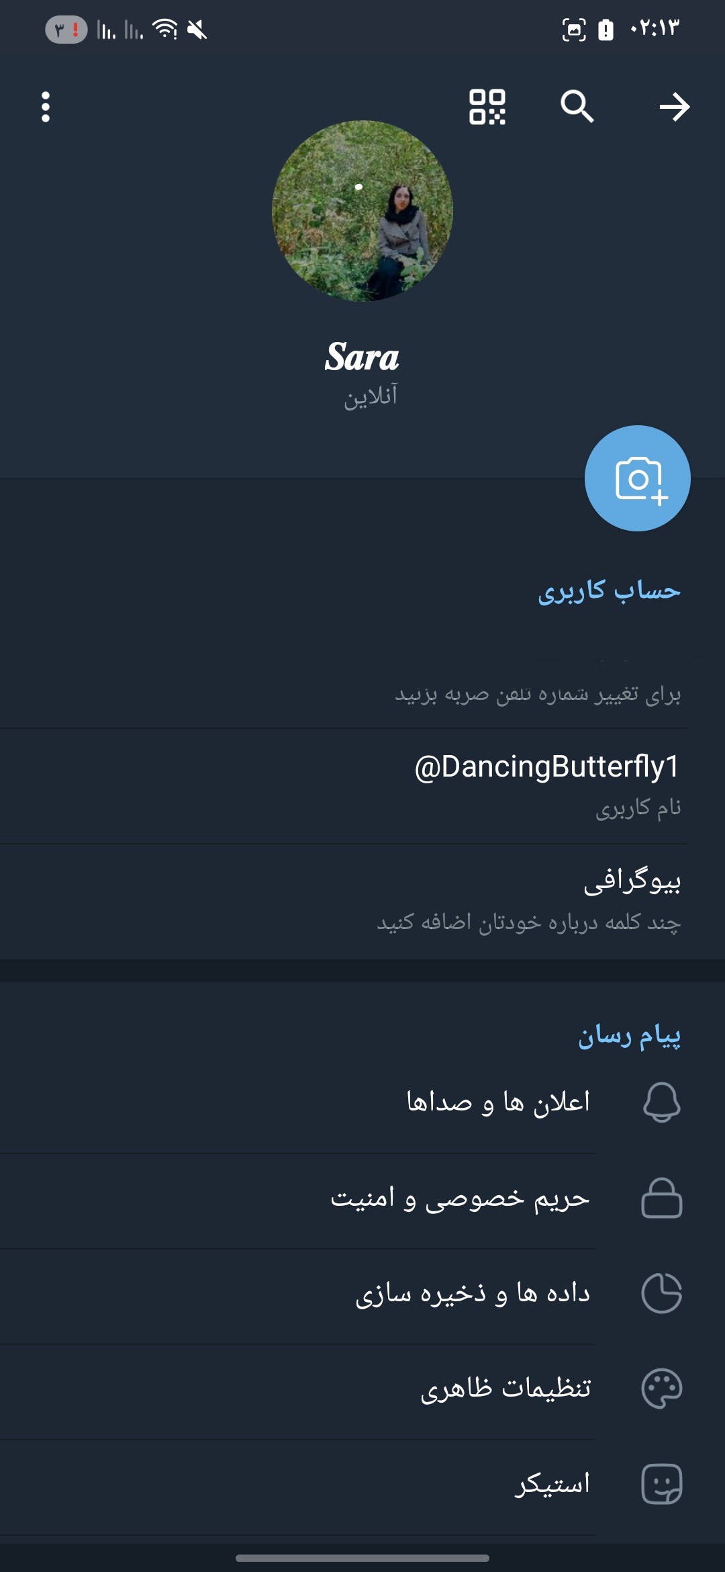The height and width of the screenshot is (1572, 725).
Task: Open the three-dot overflow menu
Action: (46, 107)
